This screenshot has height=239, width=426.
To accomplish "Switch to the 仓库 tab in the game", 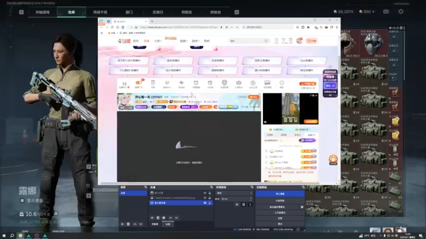I will tap(71, 12).
